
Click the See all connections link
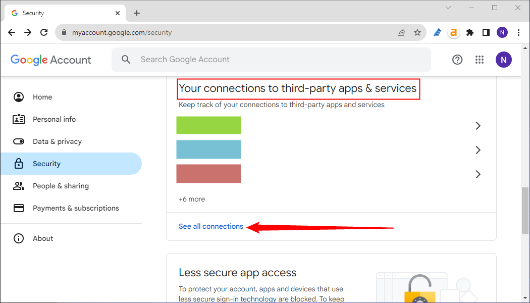click(211, 226)
